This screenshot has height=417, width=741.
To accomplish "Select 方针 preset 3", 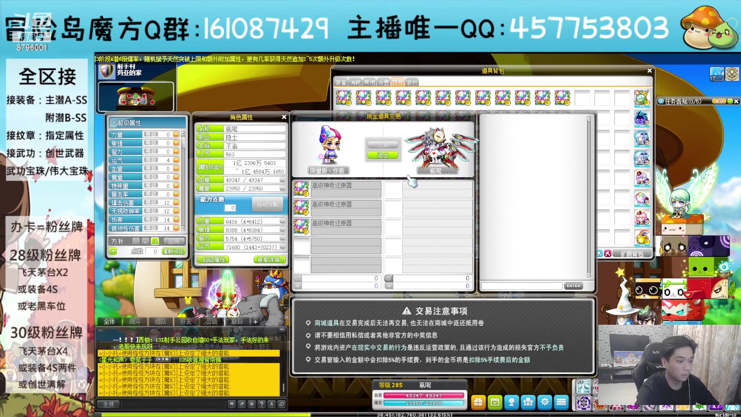I will tap(155, 241).
